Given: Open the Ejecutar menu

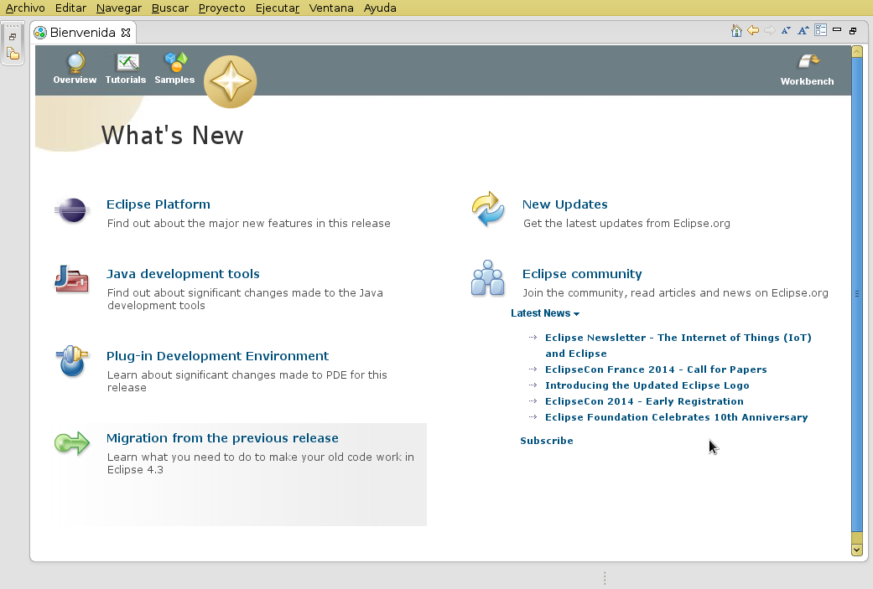Looking at the screenshot, I should coord(278,8).
